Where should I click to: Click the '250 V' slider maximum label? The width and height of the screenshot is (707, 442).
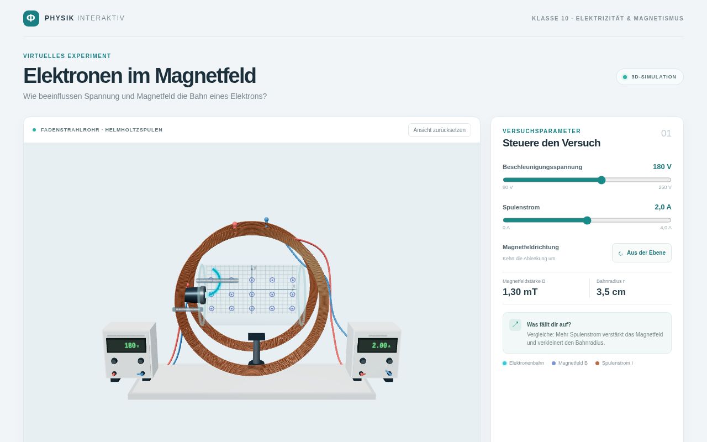pos(665,187)
